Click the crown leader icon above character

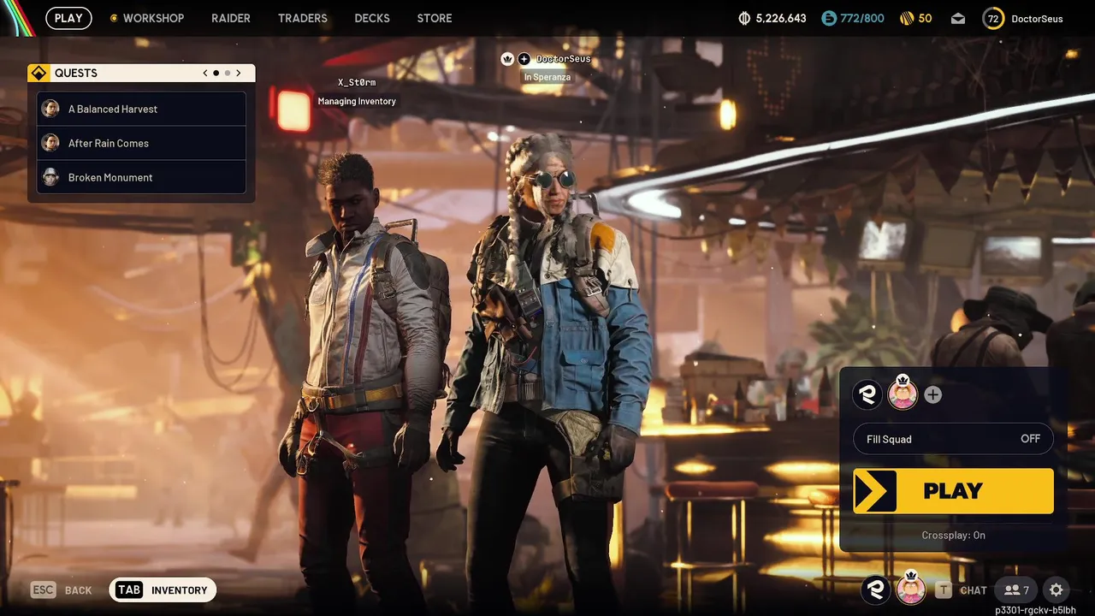[507, 59]
